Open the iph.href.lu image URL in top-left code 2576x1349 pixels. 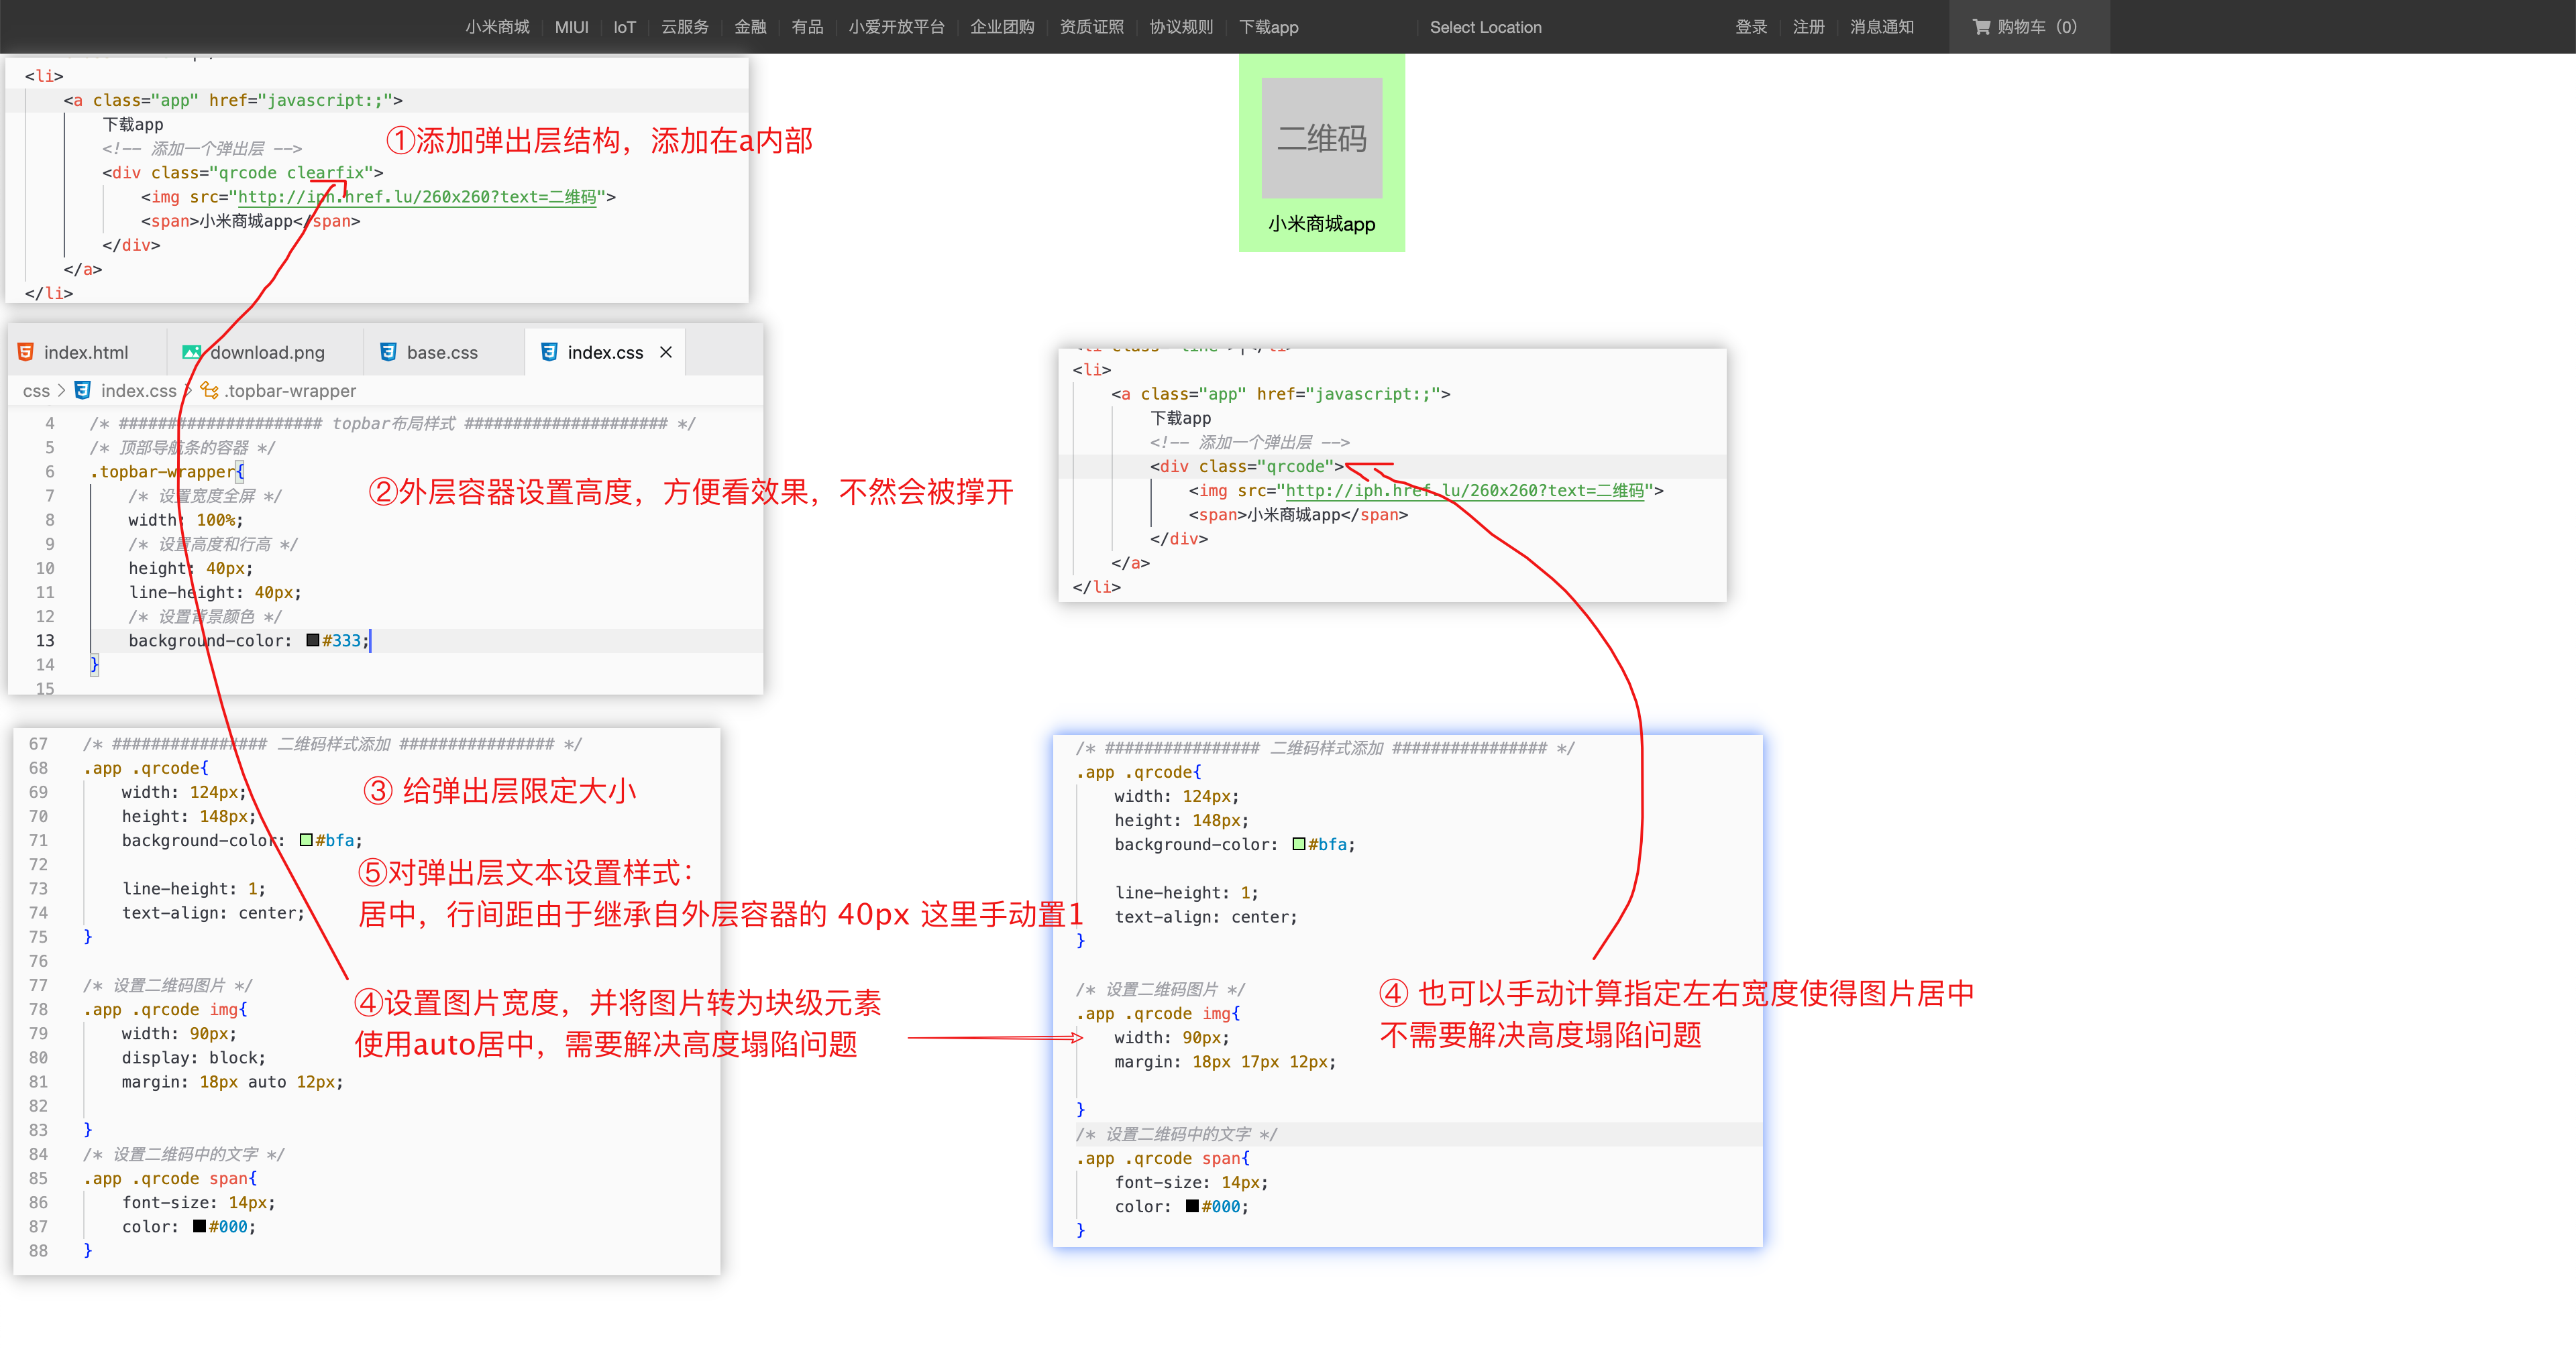pos(417,197)
